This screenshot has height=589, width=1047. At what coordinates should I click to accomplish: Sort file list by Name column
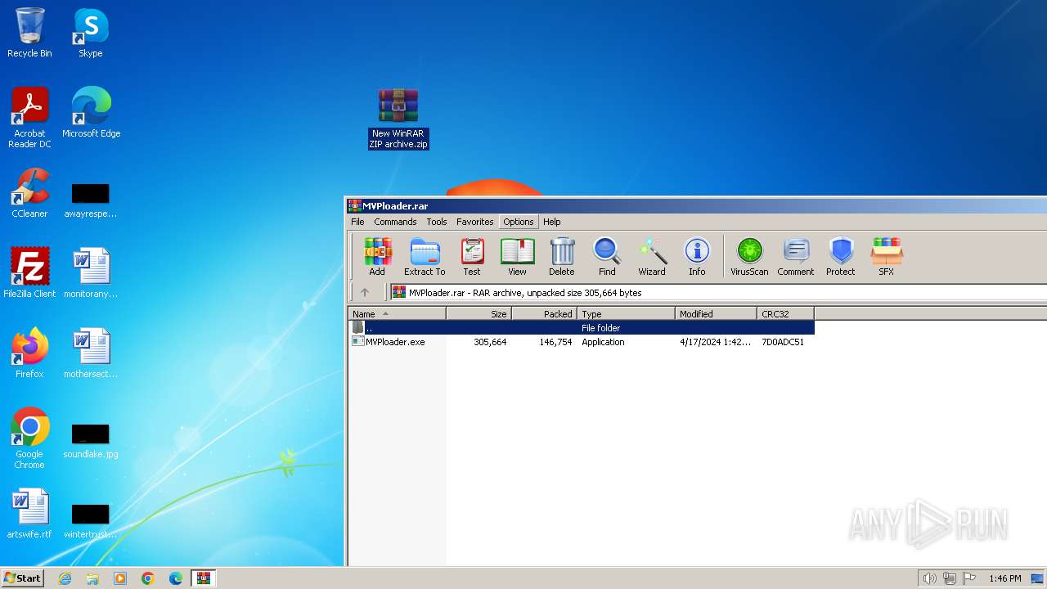point(398,314)
